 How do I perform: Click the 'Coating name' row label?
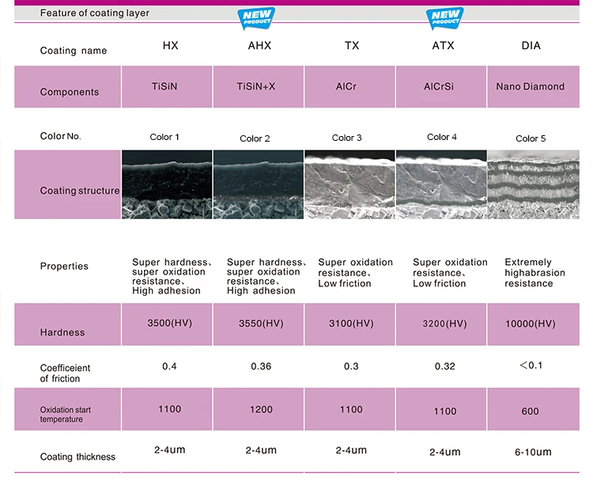click(x=74, y=51)
